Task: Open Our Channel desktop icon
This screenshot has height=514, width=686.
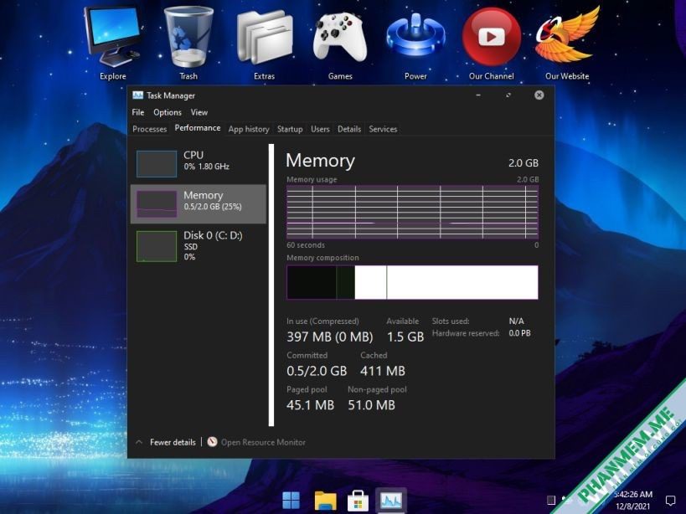Action: pyautogui.click(x=492, y=43)
